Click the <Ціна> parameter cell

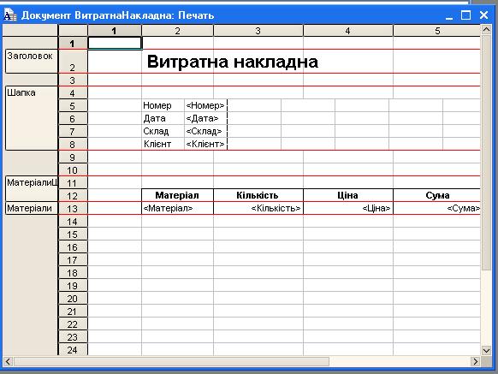click(348, 208)
